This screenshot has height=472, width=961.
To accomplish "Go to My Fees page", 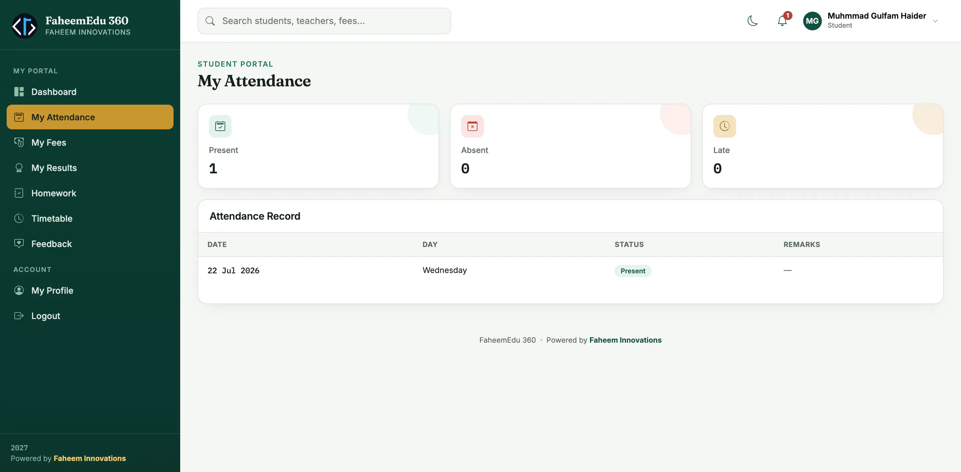I will pos(90,142).
